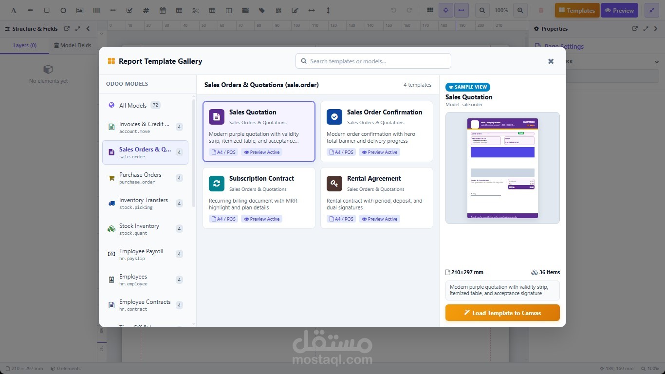Select Inventory Transfers stock.picking model
Image resolution: width=665 pixels, height=374 pixels.
coord(145,204)
